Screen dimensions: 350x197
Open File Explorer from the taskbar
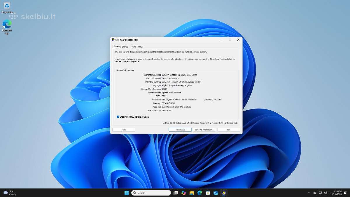192,193
